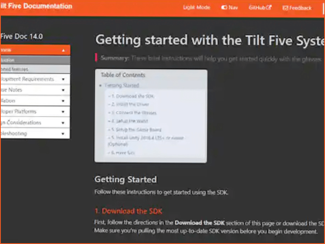Go to '2. Install the Driver' contents entry
Image resolution: width=325 pixels, height=244 pixels.
pos(130,104)
